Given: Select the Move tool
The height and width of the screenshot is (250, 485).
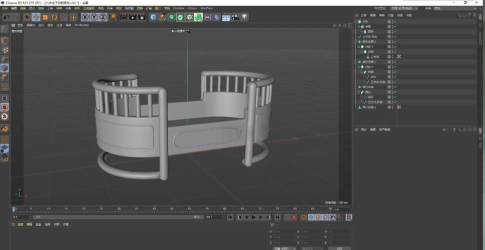Looking at the screenshot, I should (36, 17).
